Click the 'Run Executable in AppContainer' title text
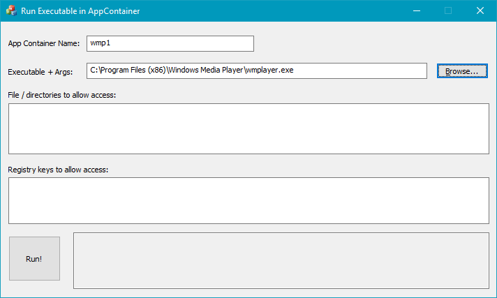Image resolution: width=497 pixels, height=298 pixels. 80,11
